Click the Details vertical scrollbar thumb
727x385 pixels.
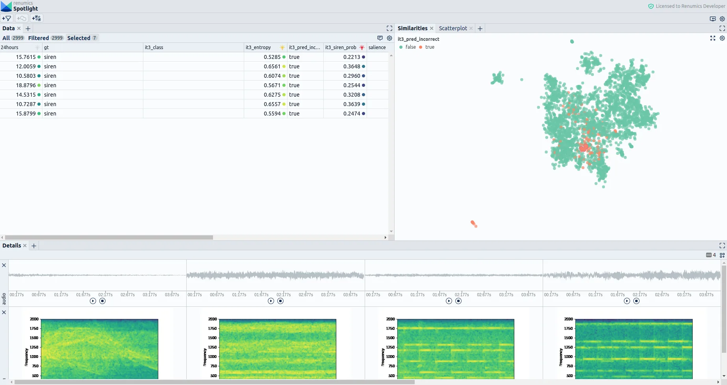pos(724,309)
